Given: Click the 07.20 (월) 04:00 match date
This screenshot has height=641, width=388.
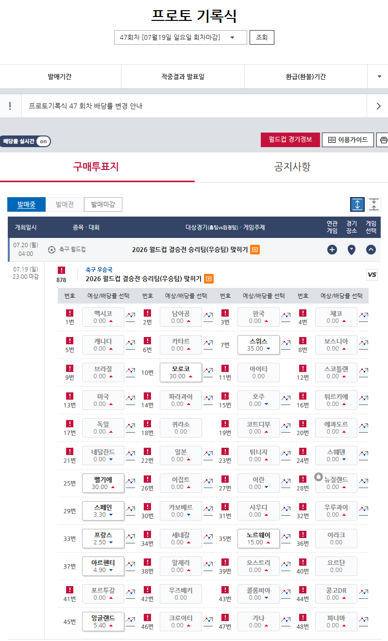Looking at the screenshot, I should (26, 250).
